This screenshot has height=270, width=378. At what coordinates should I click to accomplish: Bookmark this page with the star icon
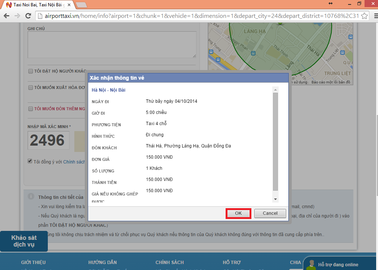click(x=365, y=16)
